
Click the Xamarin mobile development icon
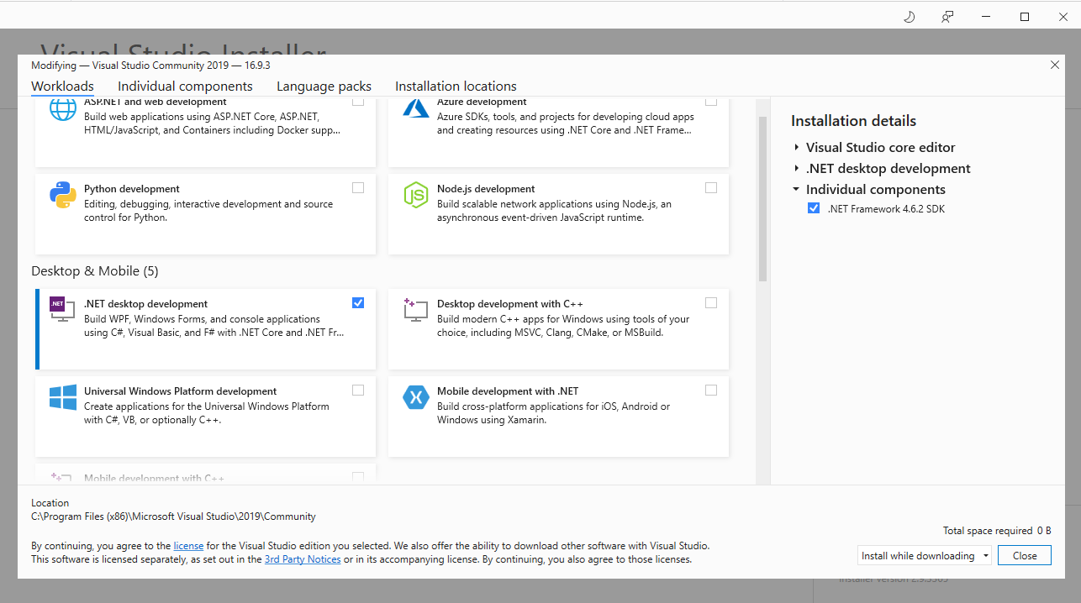click(416, 397)
